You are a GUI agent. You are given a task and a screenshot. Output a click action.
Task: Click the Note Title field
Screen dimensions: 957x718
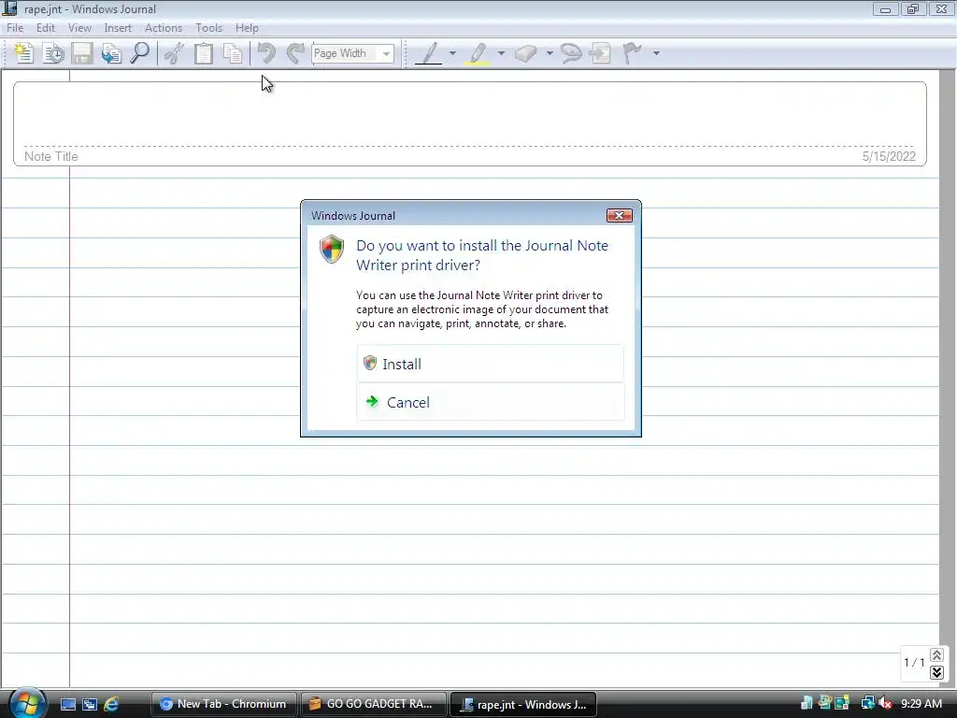(51, 156)
